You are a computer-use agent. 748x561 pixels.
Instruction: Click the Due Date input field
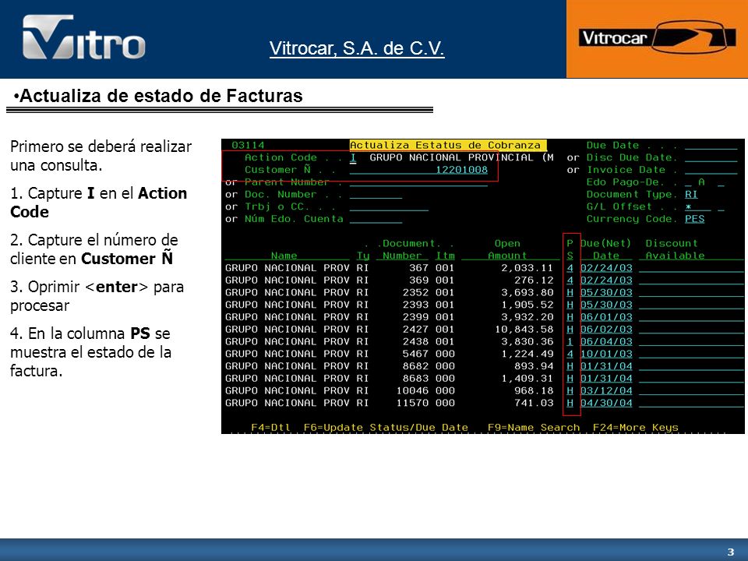coord(711,146)
